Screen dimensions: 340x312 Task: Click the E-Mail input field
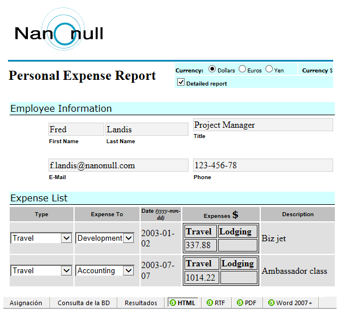click(118, 165)
